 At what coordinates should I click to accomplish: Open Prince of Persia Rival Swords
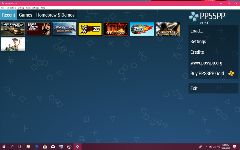(x=167, y=29)
